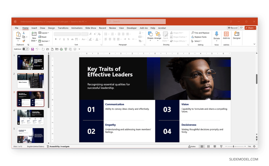Open the Notes pane from status bar
The image size is (269, 166).
(192, 147)
